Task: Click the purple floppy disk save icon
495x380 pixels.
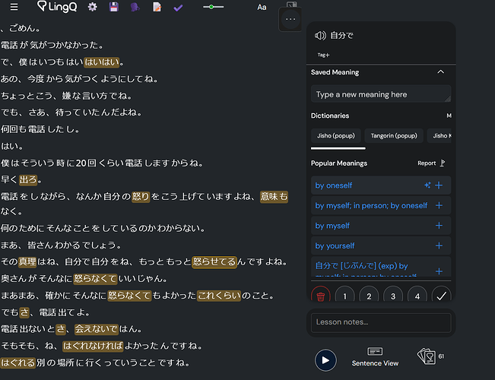Action: click(113, 7)
